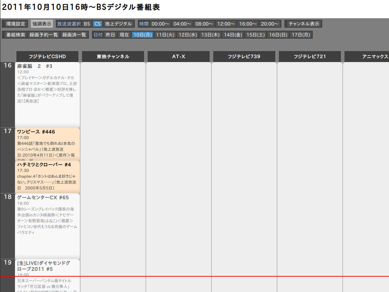The width and height of the screenshot is (389, 292).
Task: Click 12:00 start time of 麻雀脳
Action: click(23, 72)
